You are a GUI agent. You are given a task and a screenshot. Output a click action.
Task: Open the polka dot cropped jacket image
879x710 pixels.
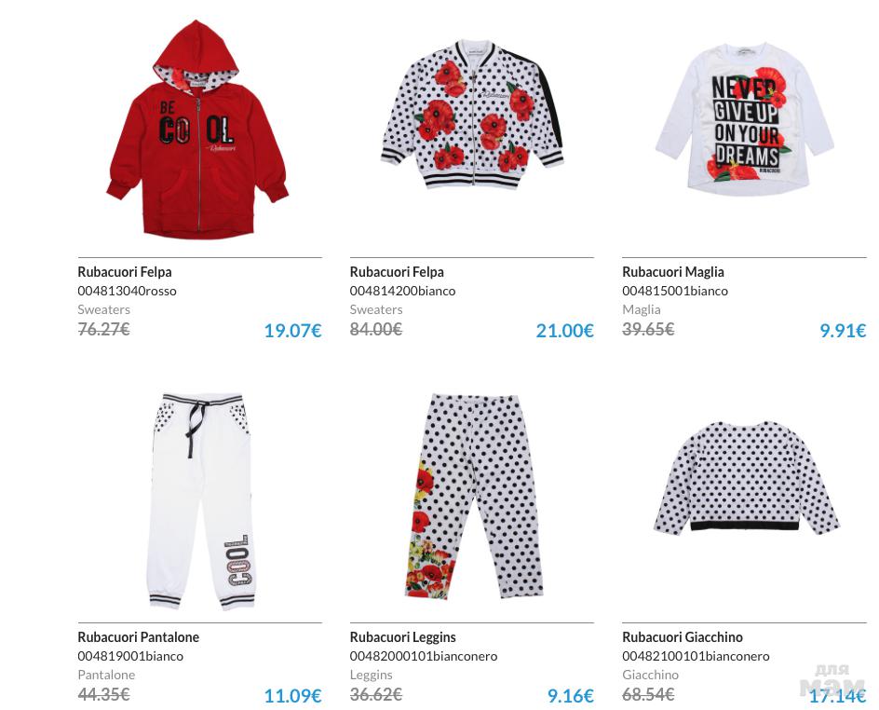point(746,477)
